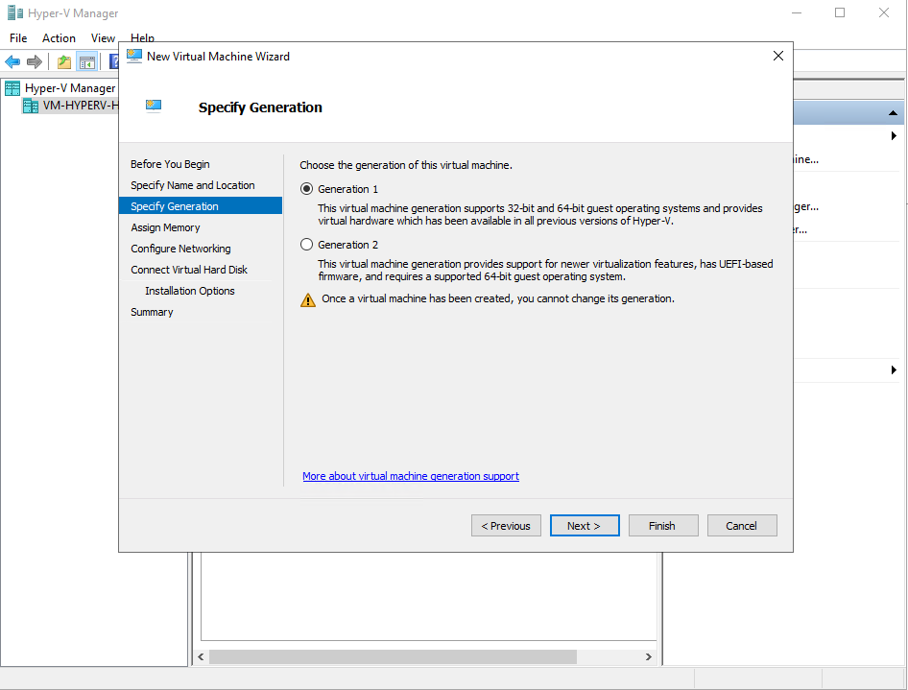Go to Assign Memory step
The height and width of the screenshot is (690, 908).
(165, 227)
